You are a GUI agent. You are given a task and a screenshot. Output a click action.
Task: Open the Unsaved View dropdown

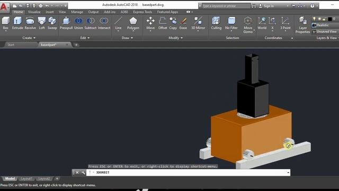tap(326, 32)
